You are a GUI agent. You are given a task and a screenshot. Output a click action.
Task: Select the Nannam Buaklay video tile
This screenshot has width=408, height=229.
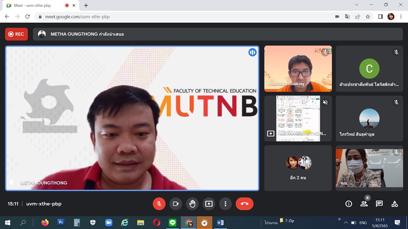pyautogui.click(x=298, y=69)
